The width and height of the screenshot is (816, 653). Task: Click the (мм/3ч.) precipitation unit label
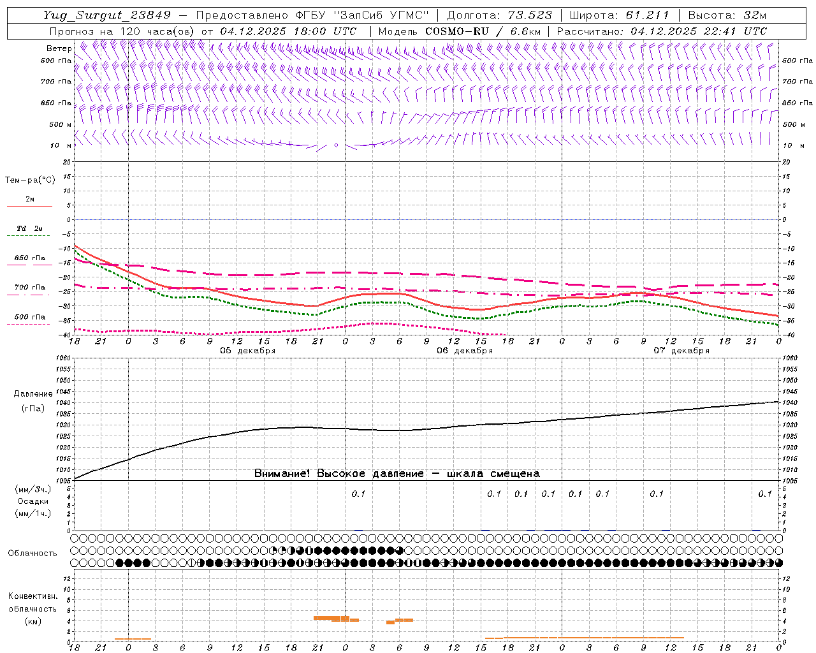(x=33, y=489)
